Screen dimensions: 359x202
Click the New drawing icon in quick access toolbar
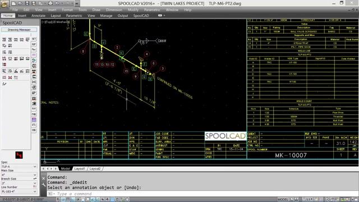[13, 3]
